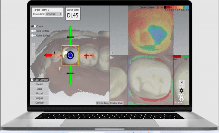
Task: Uncheck the Lock Cameras checkbox
Action: 32,80
